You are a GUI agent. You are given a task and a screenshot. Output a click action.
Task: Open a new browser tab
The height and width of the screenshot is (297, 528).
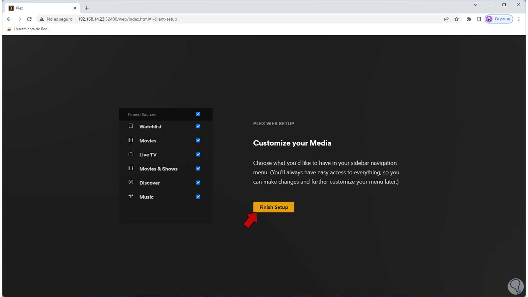pyautogui.click(x=87, y=8)
